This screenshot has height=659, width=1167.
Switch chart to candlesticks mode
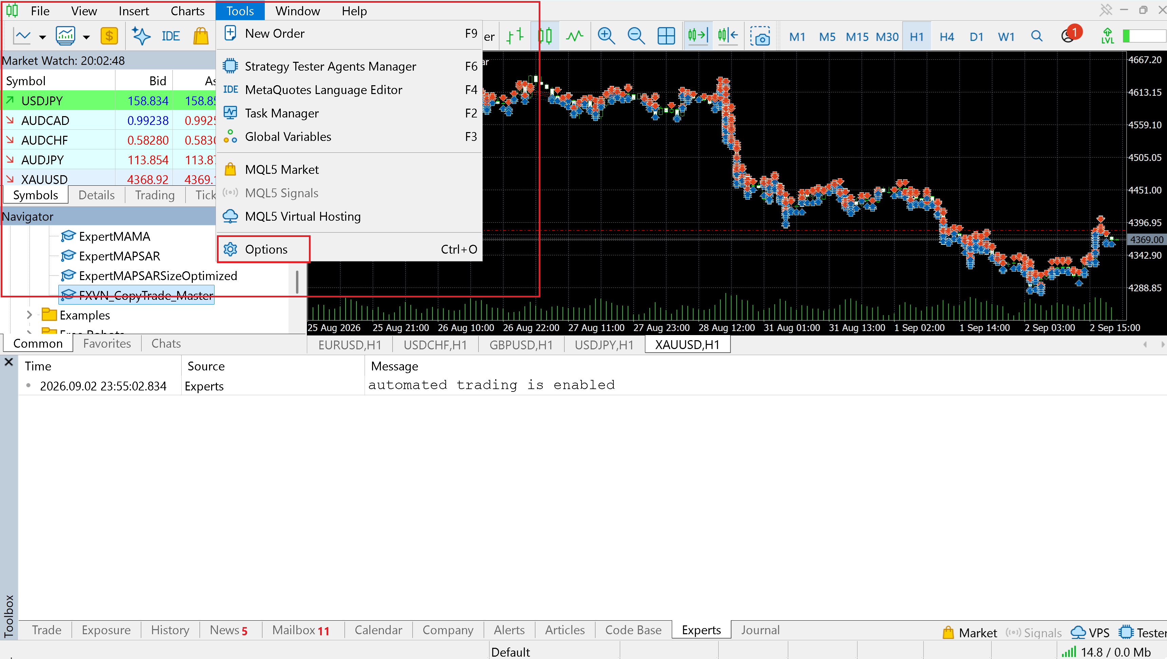[545, 36]
